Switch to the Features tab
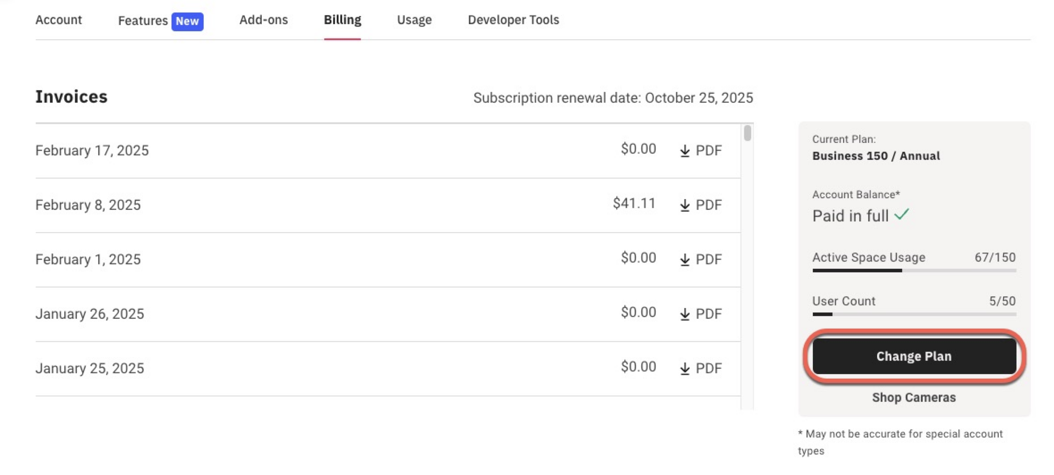 (142, 21)
